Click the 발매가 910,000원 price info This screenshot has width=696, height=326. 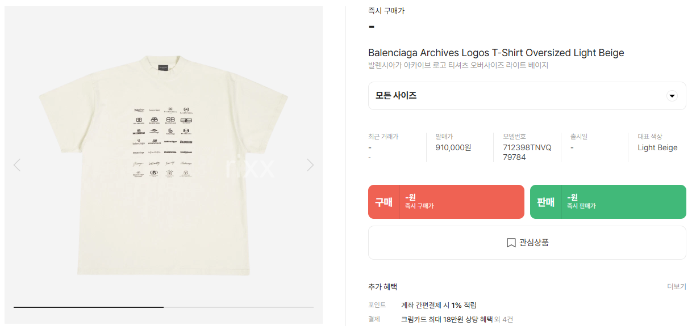click(453, 147)
